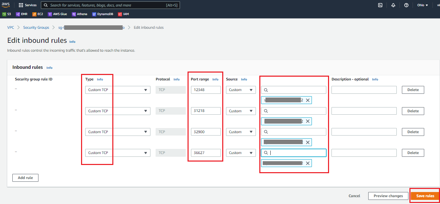Click the Add rule button
Image resolution: width=440 pixels, height=204 pixels.
(25, 178)
